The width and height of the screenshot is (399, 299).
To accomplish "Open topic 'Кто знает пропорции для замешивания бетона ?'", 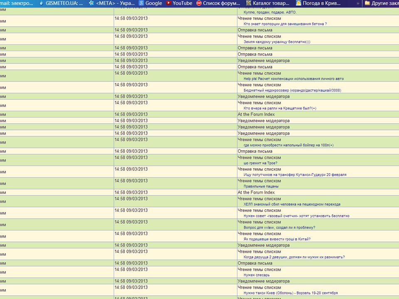I will pos(285,24).
